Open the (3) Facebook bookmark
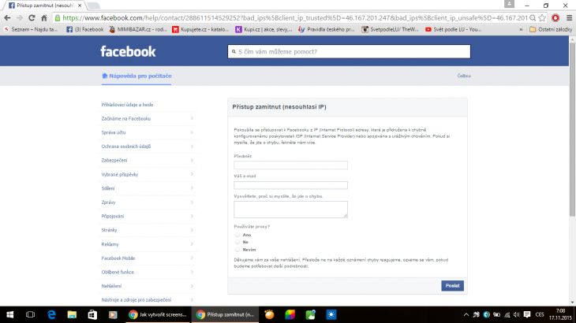 (x=85, y=29)
